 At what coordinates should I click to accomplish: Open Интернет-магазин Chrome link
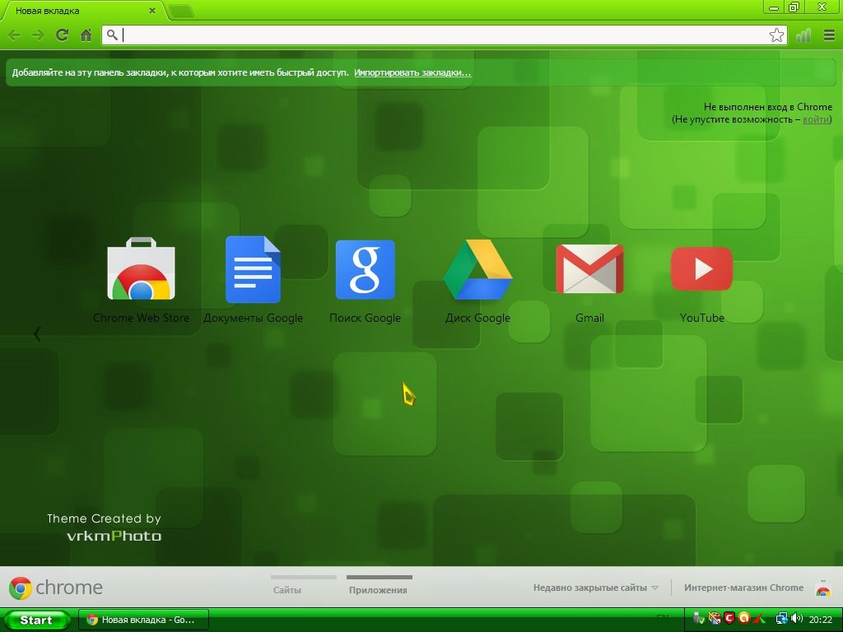coord(743,588)
